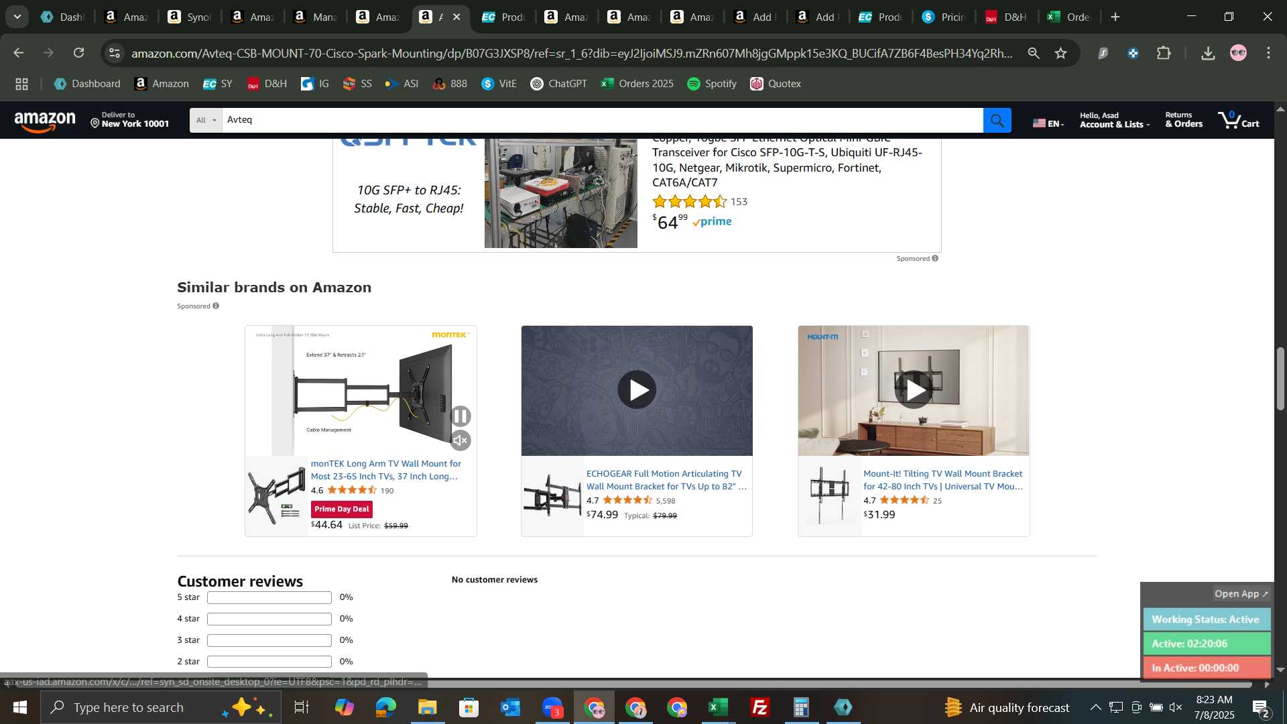Show hidden system tray icons chevron
Screen dimensions: 1287x724
pos(1095,707)
